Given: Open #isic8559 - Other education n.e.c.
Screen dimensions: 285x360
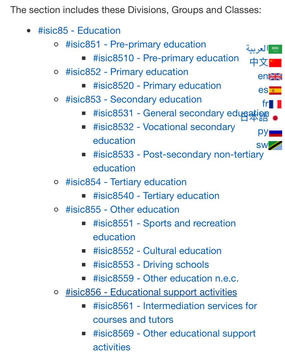Looking at the screenshot, I should coord(166,279).
